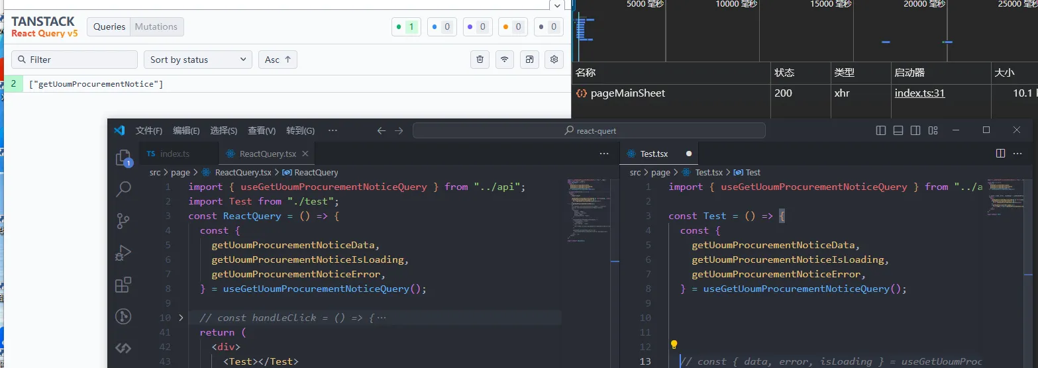Click the unsaved dot on Test.tsx tab

pyautogui.click(x=689, y=154)
